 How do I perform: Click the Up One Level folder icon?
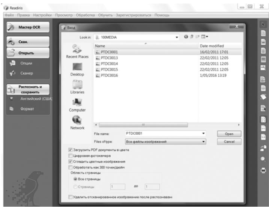192,37
